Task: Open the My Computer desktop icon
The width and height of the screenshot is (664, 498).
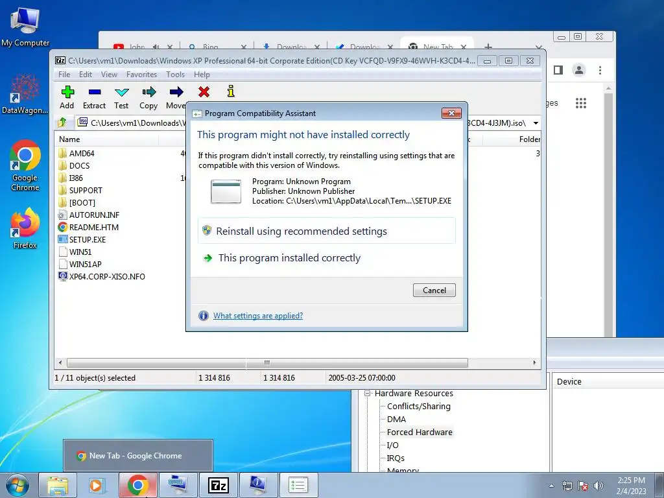Action: 25,27
